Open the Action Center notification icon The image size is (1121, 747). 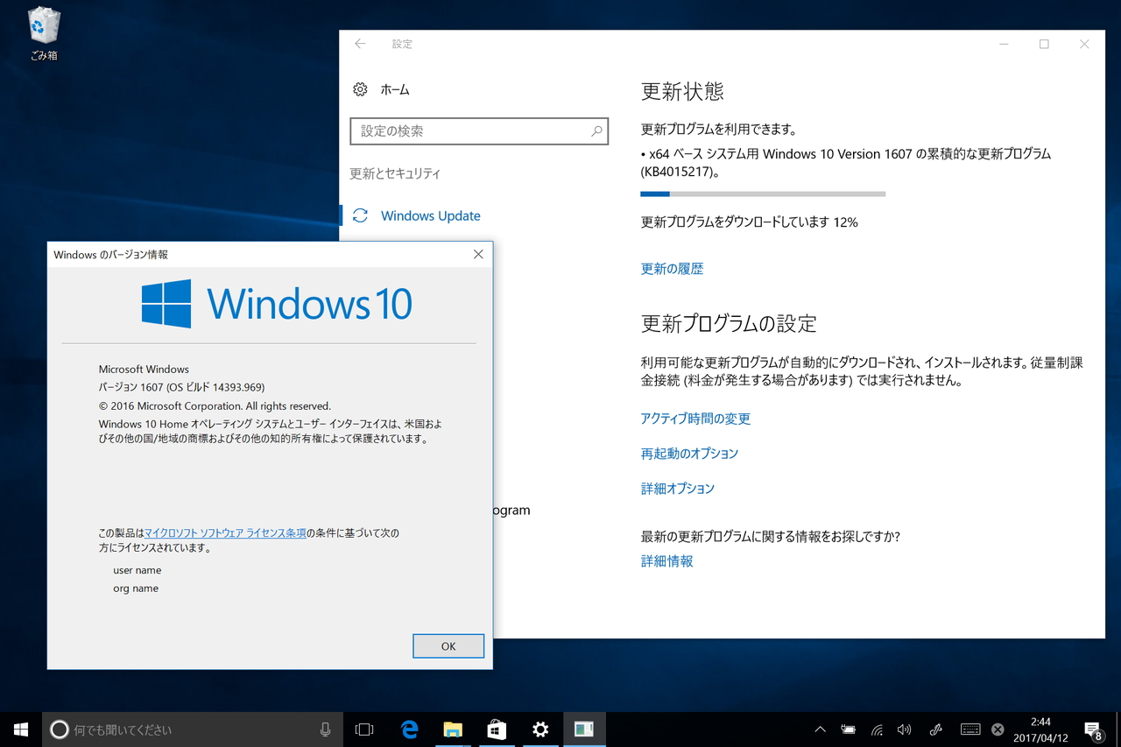[x=1093, y=729]
